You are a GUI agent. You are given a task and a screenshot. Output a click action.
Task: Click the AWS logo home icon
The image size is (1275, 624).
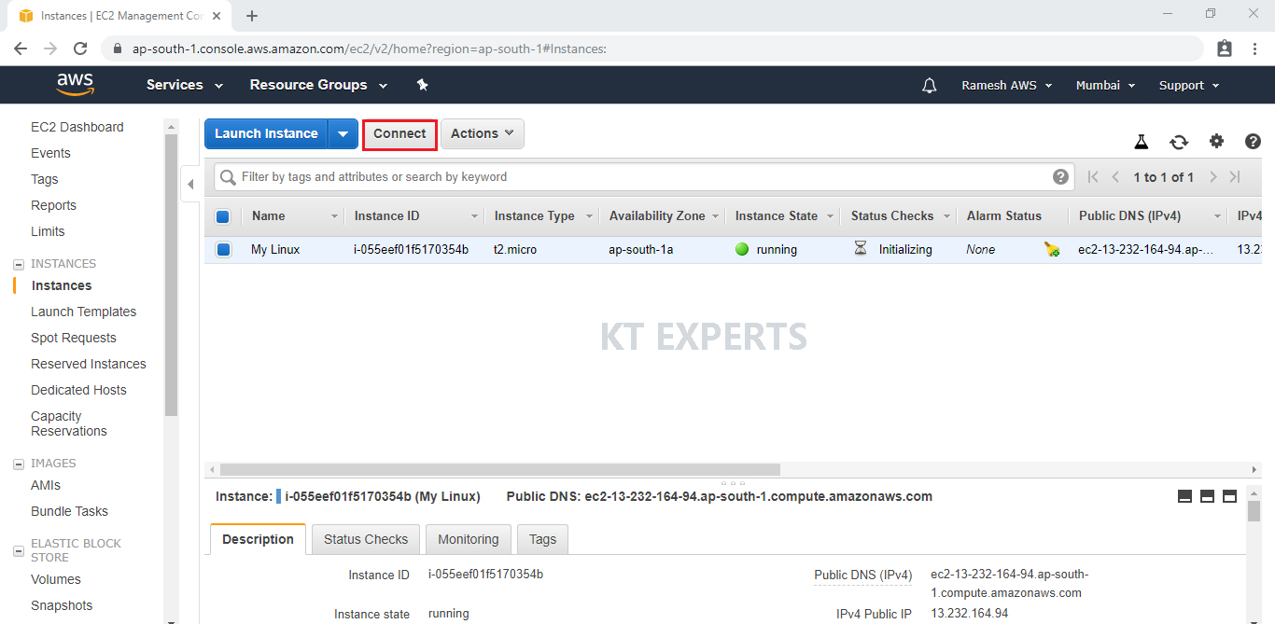pos(76,84)
